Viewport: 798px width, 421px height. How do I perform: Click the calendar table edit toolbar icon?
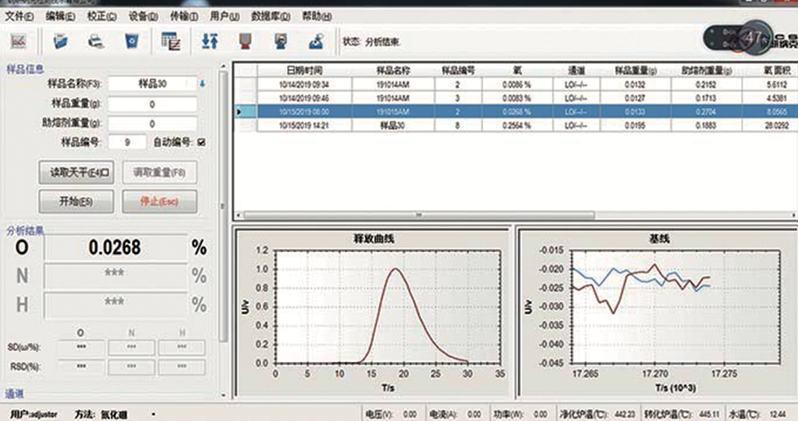170,41
